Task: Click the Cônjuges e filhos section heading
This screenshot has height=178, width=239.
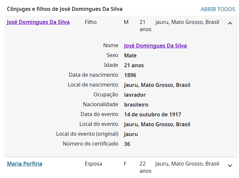Action: (64, 9)
